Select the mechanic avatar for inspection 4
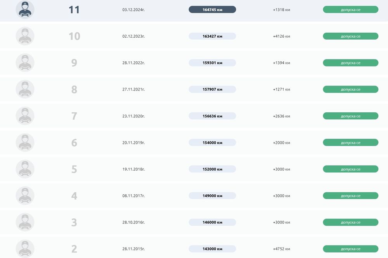The height and width of the screenshot is (258, 388). pyautogui.click(x=25, y=196)
